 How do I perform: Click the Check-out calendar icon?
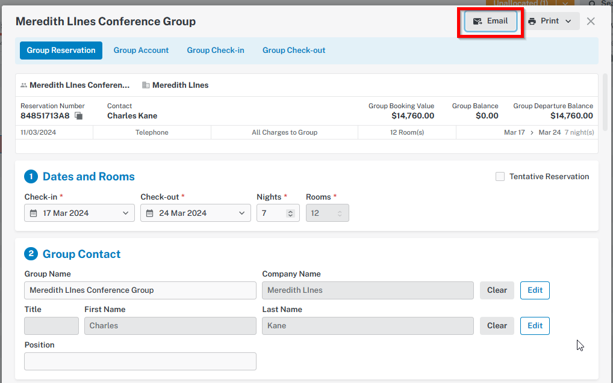click(x=150, y=213)
